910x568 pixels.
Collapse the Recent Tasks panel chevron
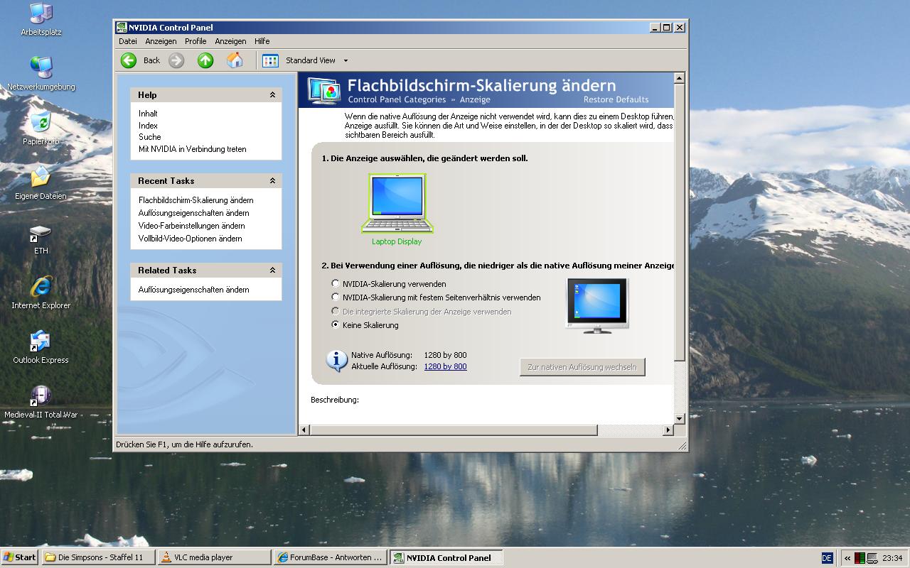click(x=272, y=180)
